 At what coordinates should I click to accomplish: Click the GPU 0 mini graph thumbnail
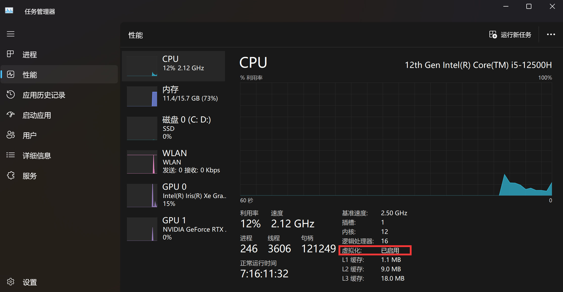(x=142, y=196)
